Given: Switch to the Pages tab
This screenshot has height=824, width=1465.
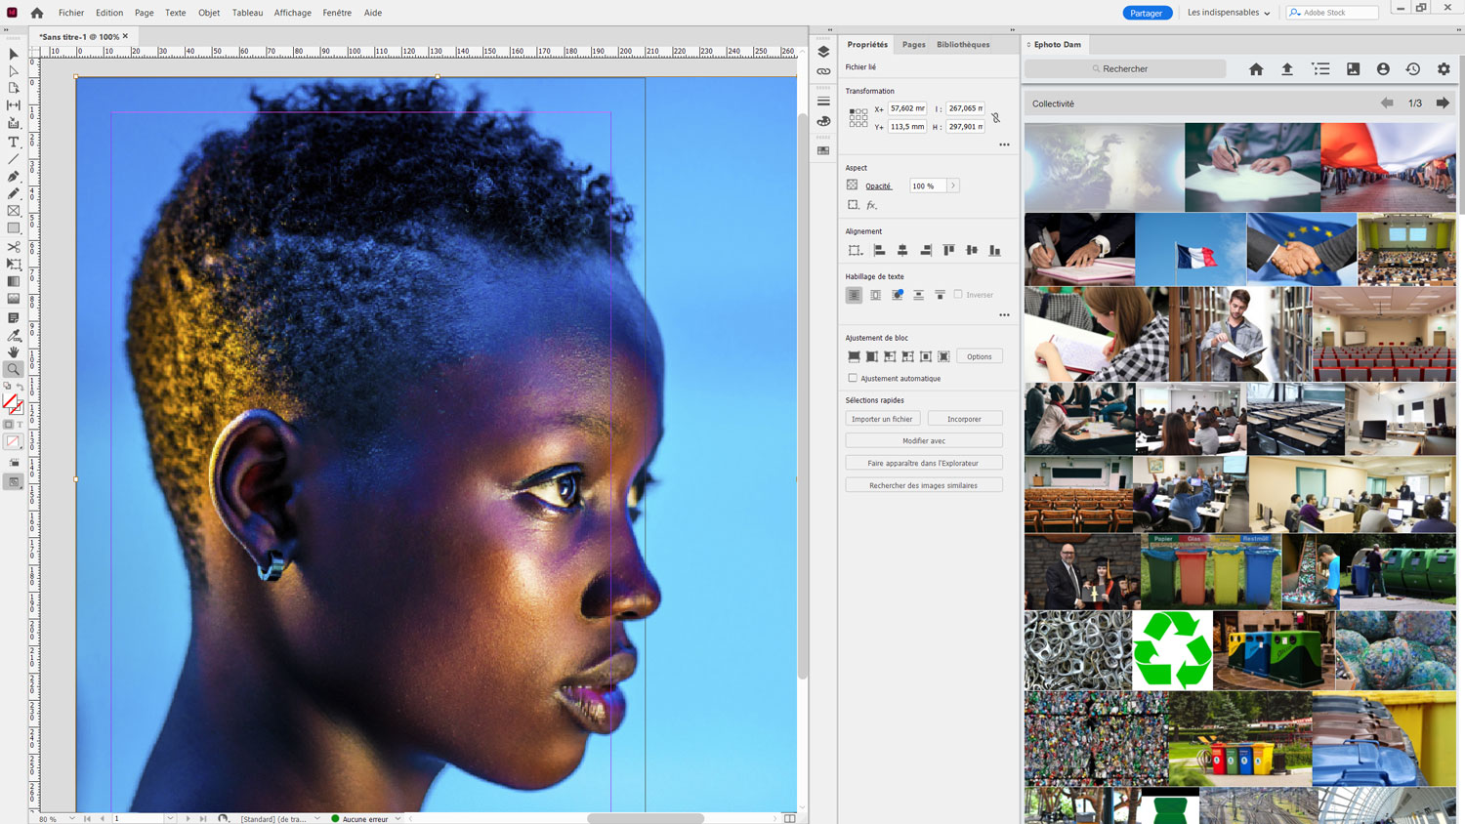Looking at the screenshot, I should point(914,45).
